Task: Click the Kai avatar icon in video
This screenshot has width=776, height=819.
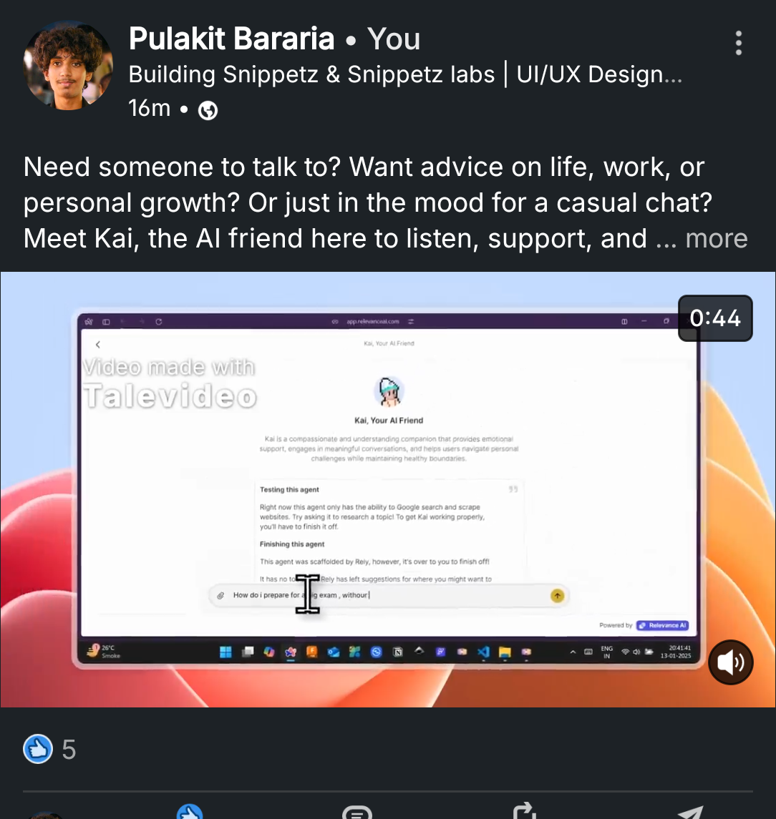Action: [389, 391]
